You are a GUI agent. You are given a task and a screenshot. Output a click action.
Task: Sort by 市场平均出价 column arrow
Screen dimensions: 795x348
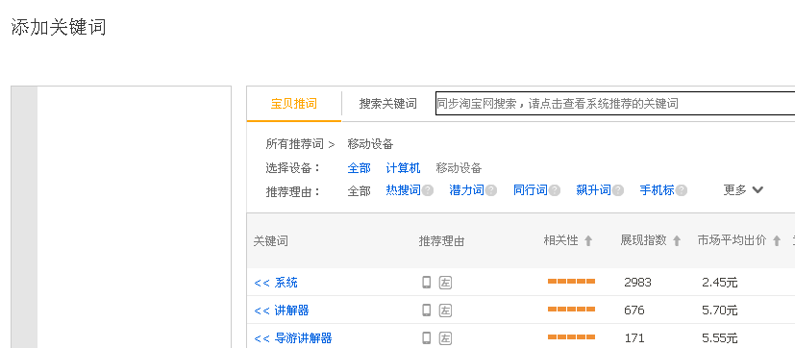776,241
